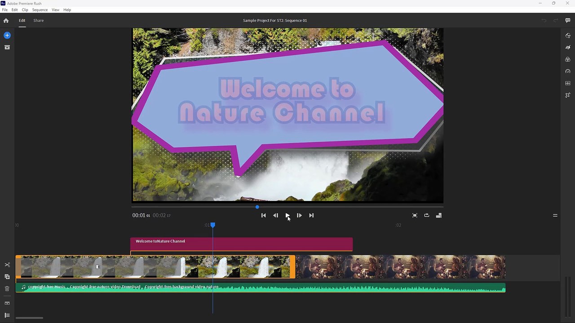This screenshot has width=575, height=323.
Task: Select the Welcome toNature Channel title clip
Action: pos(241,244)
